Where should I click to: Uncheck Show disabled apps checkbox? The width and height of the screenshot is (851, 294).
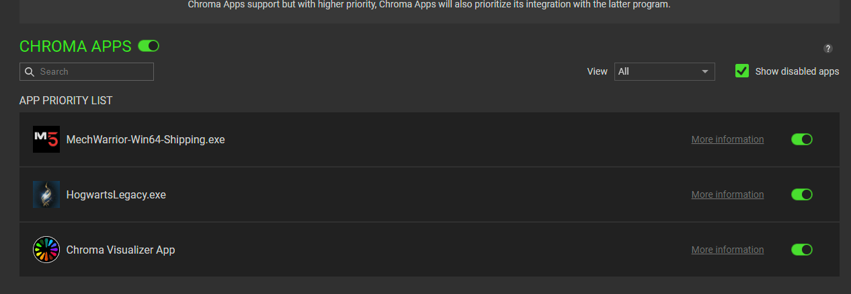[x=742, y=71]
